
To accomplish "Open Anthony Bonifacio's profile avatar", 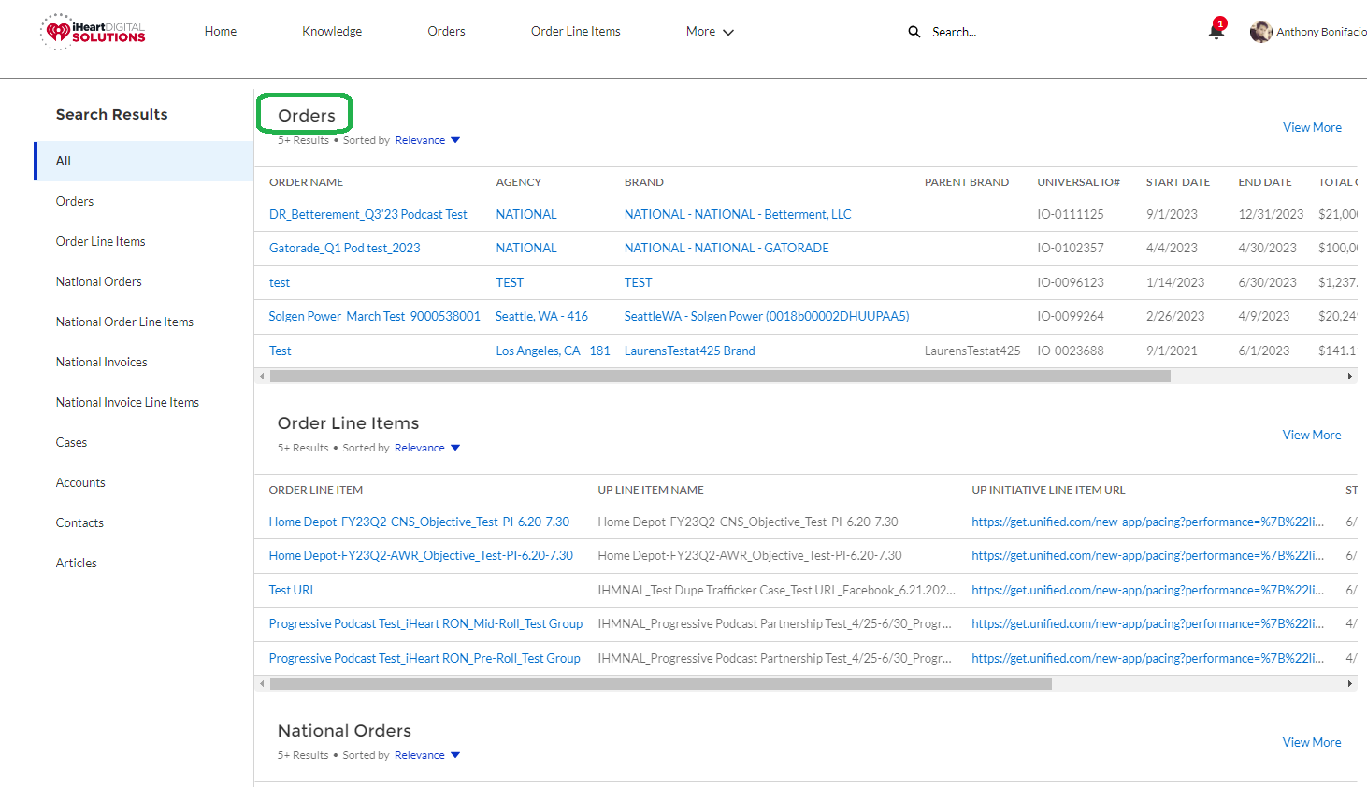I will point(1260,32).
